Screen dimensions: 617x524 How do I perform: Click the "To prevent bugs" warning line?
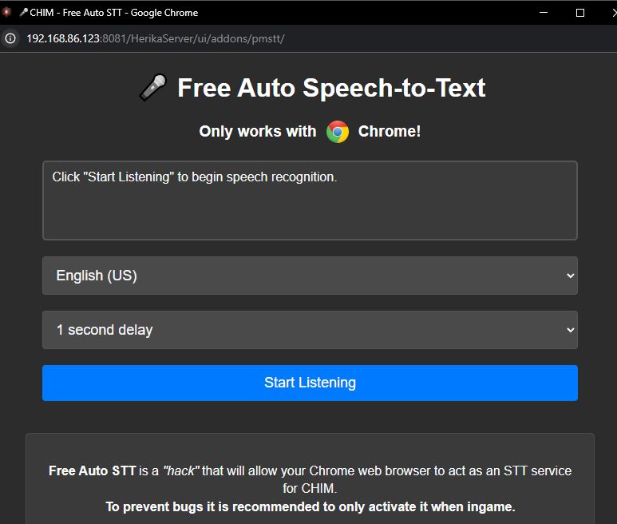tap(310, 506)
